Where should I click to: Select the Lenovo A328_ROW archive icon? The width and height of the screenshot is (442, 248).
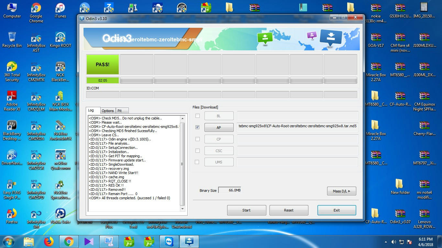(x=424, y=219)
